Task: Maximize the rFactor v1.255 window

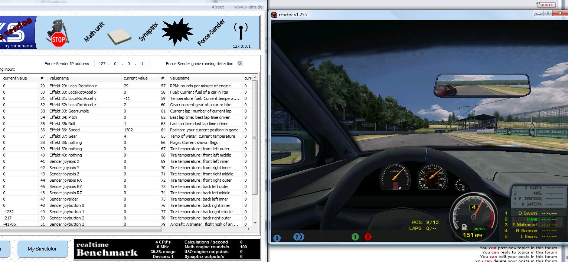Action: [548, 13]
